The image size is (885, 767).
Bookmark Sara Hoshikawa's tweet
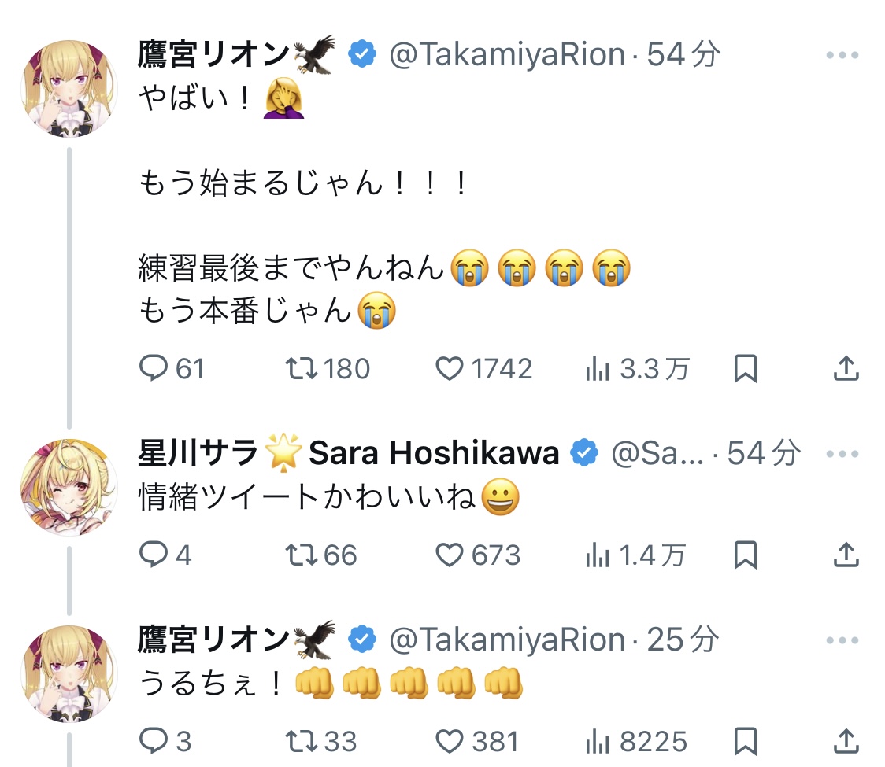click(x=745, y=555)
